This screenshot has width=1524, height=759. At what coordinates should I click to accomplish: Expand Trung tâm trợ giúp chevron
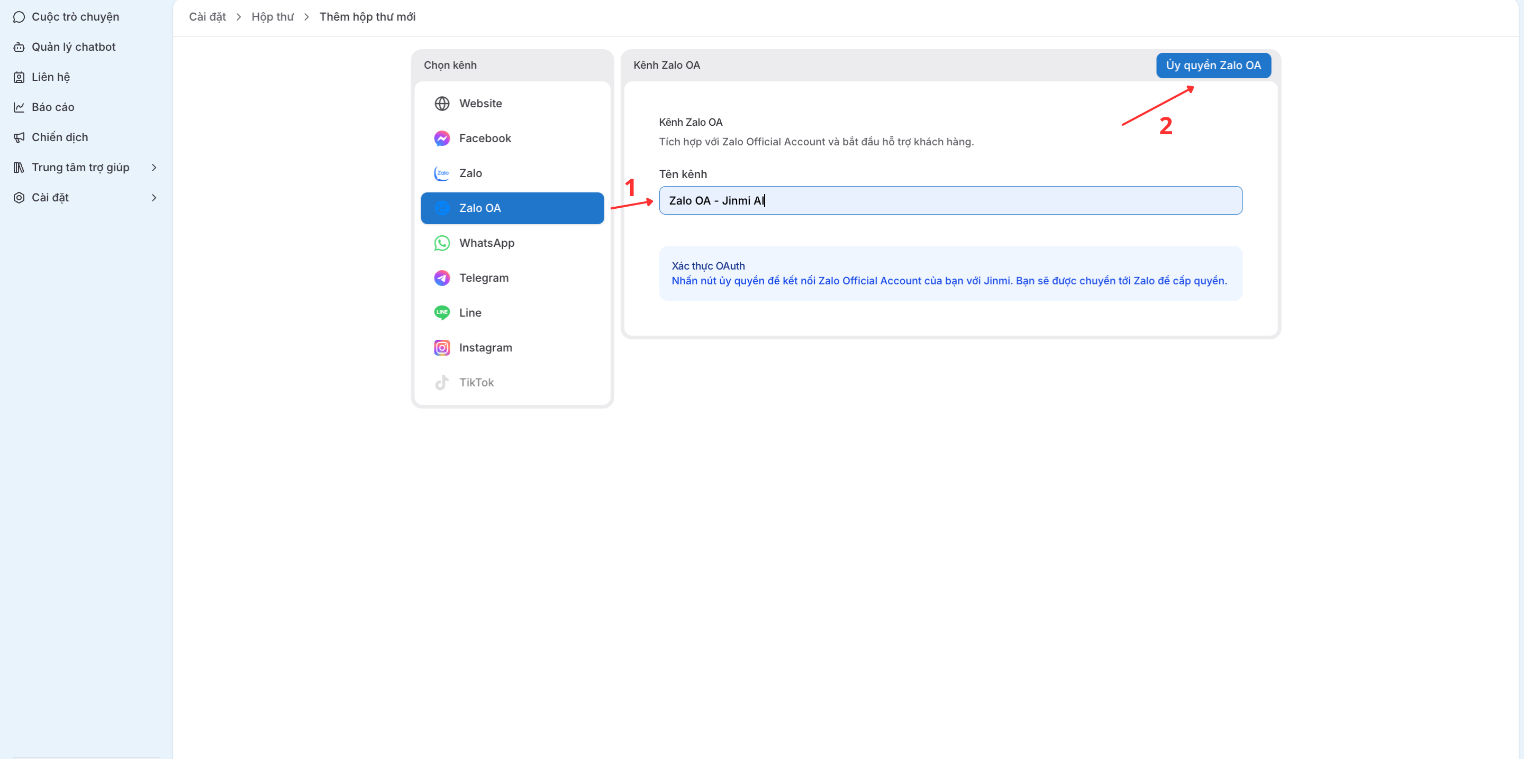154,168
